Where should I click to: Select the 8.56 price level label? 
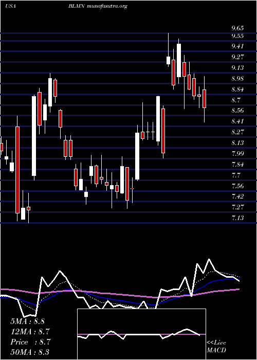point(237,111)
